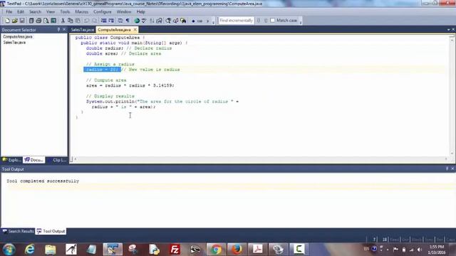Screen dimensions: 456x256
Task: Open the Macros menu
Action: 81,12
